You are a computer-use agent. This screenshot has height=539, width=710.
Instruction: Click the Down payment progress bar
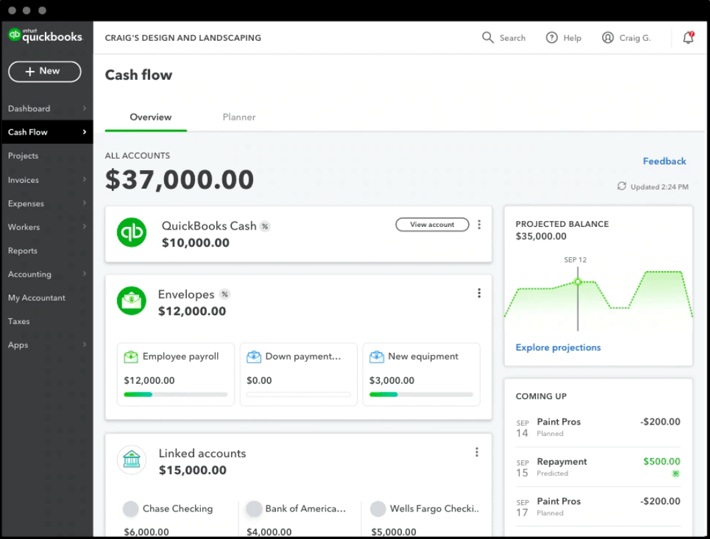298,394
